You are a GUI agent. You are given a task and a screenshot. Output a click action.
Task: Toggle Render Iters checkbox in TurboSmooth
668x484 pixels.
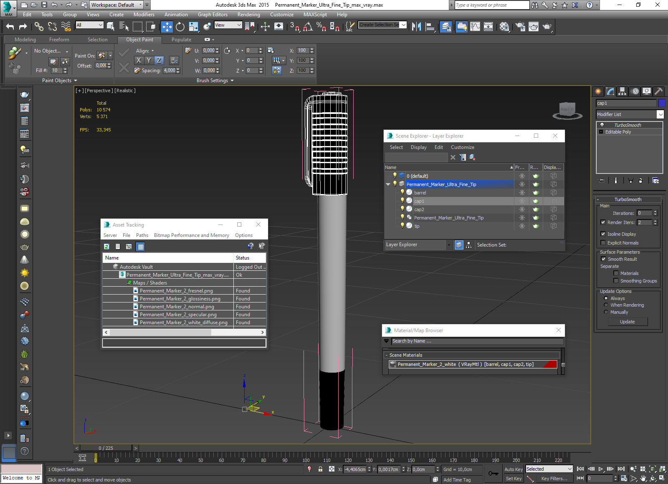(x=603, y=222)
